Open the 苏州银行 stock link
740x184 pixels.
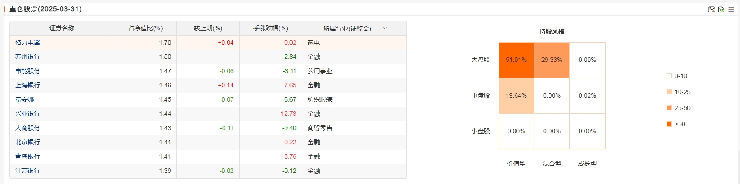[28, 57]
